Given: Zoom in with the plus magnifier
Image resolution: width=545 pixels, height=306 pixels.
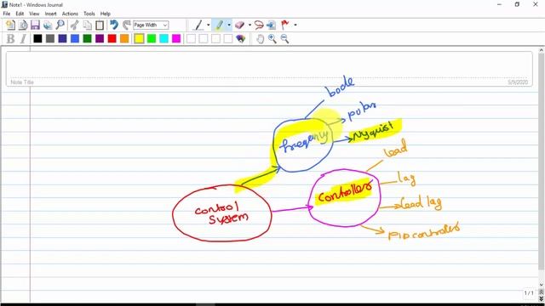Looking at the screenshot, I should pyautogui.click(x=272, y=38).
